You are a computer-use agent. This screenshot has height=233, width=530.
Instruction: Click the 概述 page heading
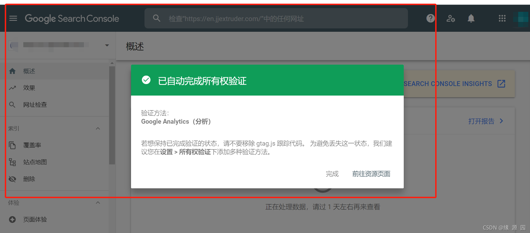(x=135, y=46)
